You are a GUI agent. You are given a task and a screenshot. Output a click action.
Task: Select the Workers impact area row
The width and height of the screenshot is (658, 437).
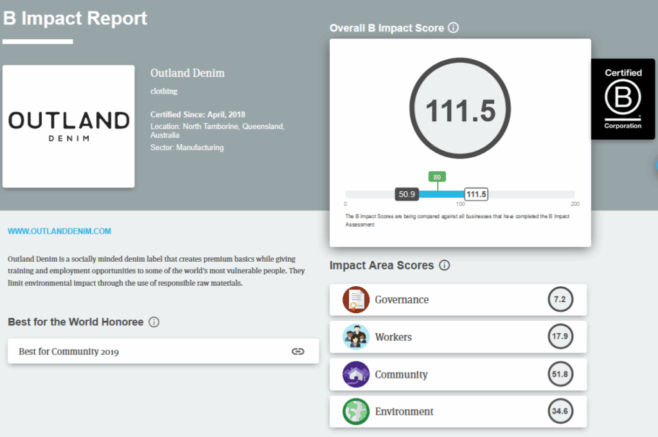click(458, 337)
